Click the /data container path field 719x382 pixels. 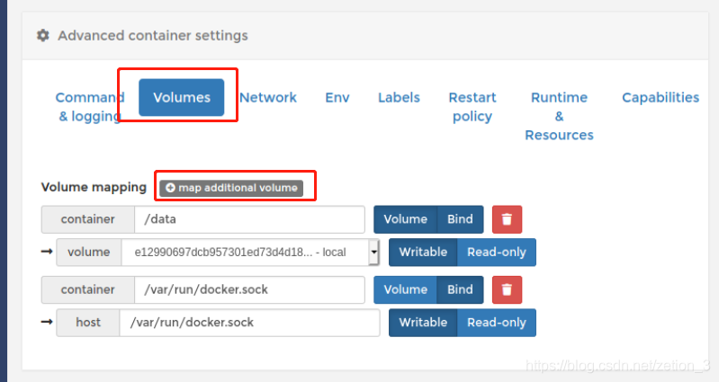point(248,219)
